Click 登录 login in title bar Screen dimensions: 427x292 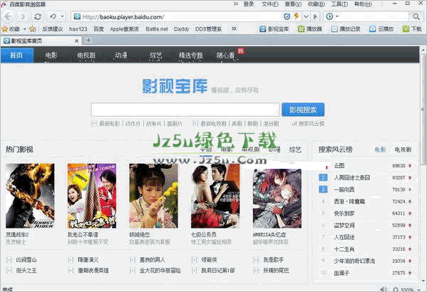[x=249, y=4]
